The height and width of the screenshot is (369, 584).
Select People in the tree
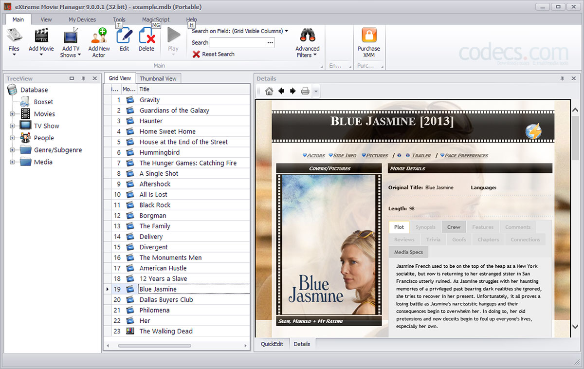(44, 138)
